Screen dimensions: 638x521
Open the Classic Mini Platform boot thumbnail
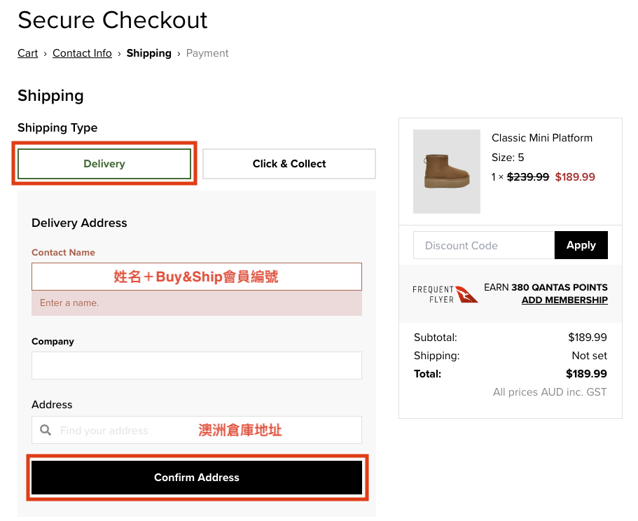pyautogui.click(x=447, y=172)
